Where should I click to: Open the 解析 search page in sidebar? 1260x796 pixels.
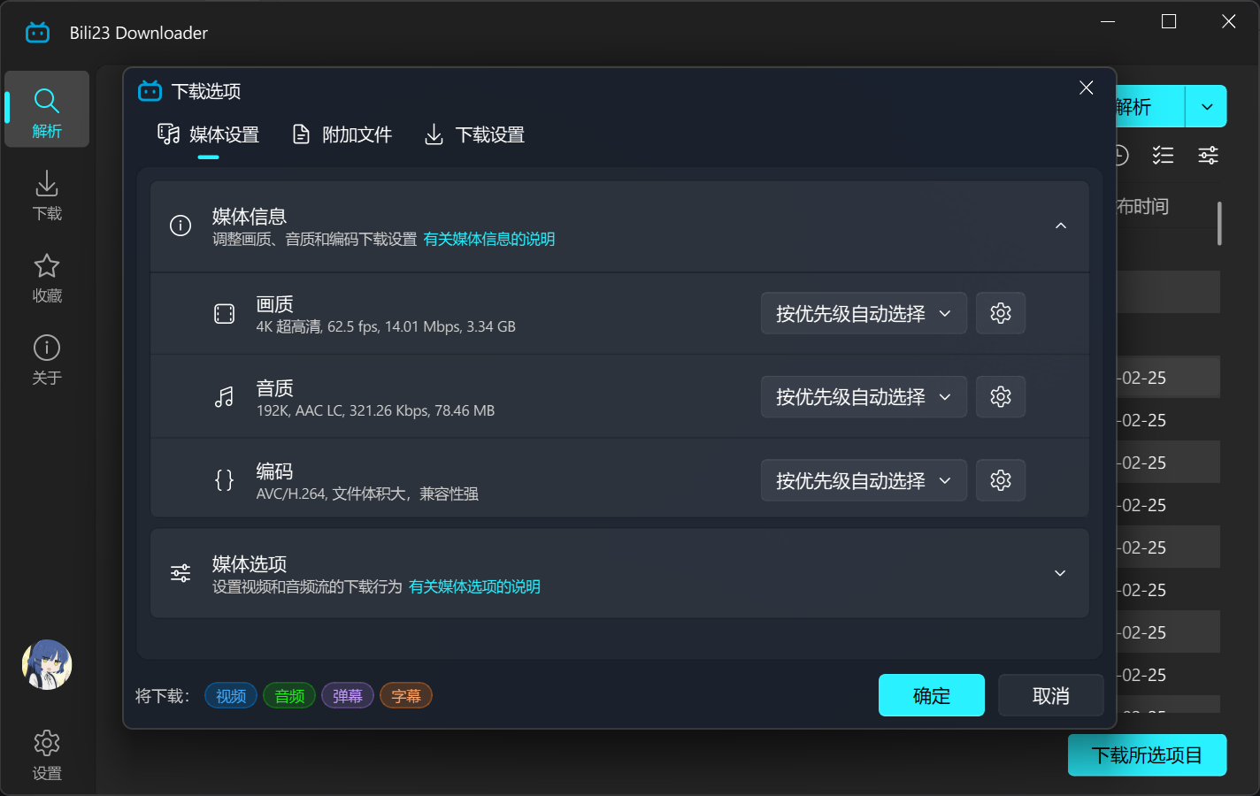(47, 110)
